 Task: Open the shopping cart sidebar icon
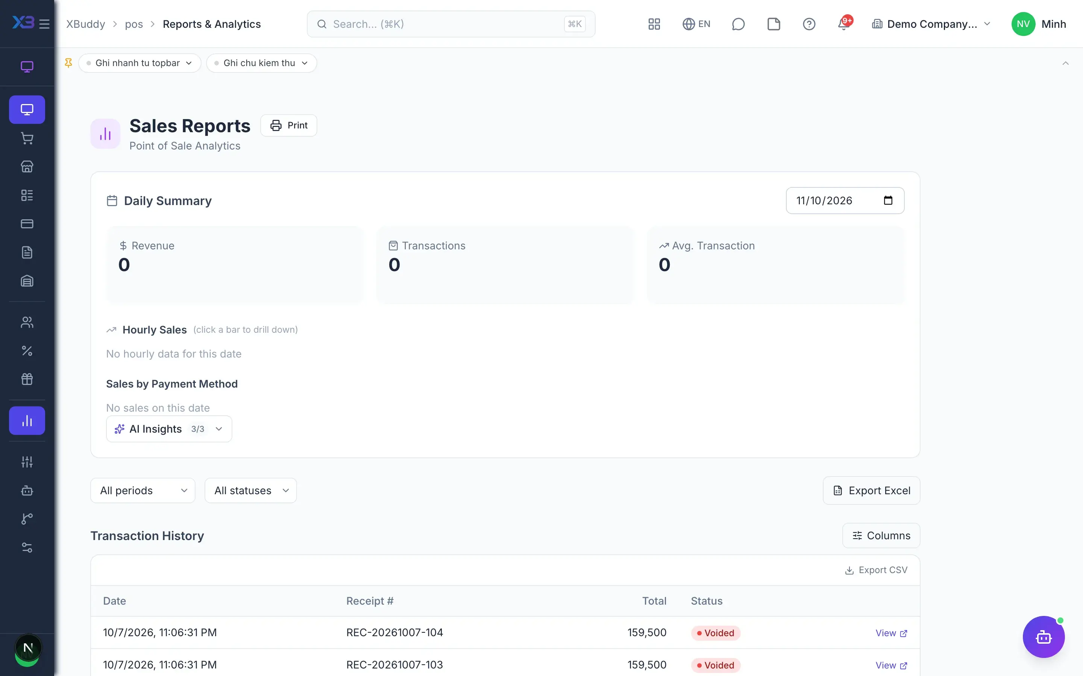(x=27, y=138)
